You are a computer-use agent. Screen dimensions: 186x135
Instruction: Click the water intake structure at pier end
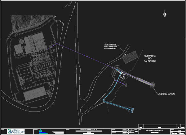pos(153,85)
